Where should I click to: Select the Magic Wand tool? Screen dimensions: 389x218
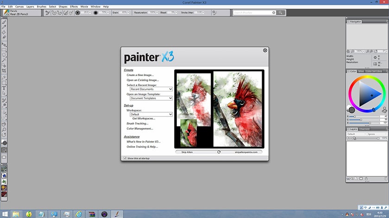(4, 60)
